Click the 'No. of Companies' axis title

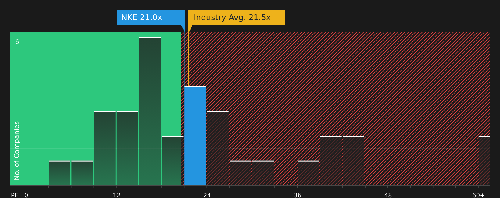(x=17, y=150)
